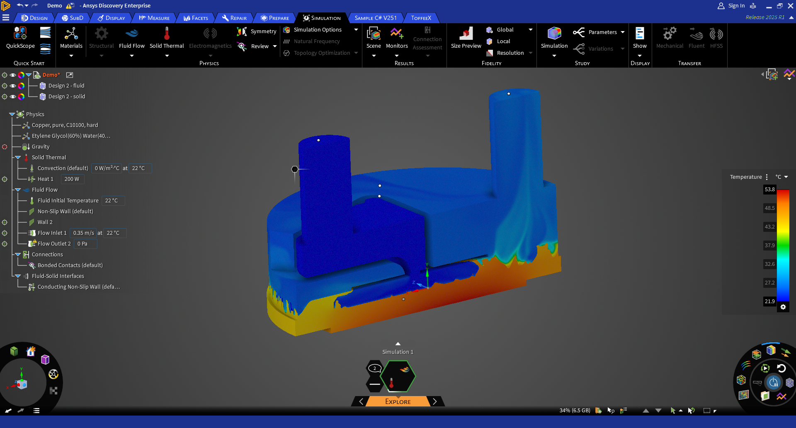This screenshot has width=796, height=428.
Task: Click the temperature color scale bar
Action: point(783,245)
